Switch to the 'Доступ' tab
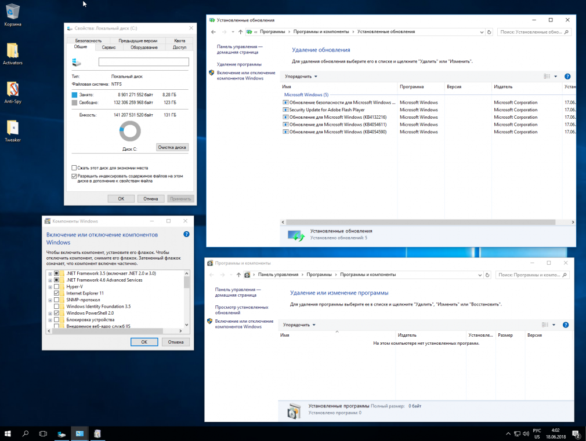Screen dimensions: 586x441 pyautogui.click(x=179, y=48)
